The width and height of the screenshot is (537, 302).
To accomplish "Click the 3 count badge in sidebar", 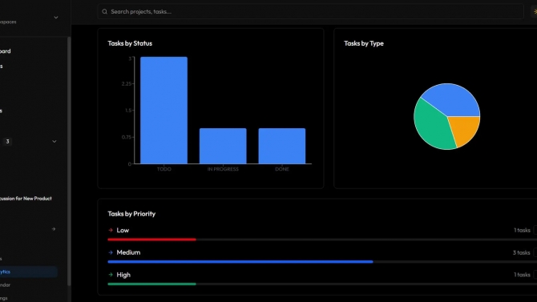I will coord(7,142).
